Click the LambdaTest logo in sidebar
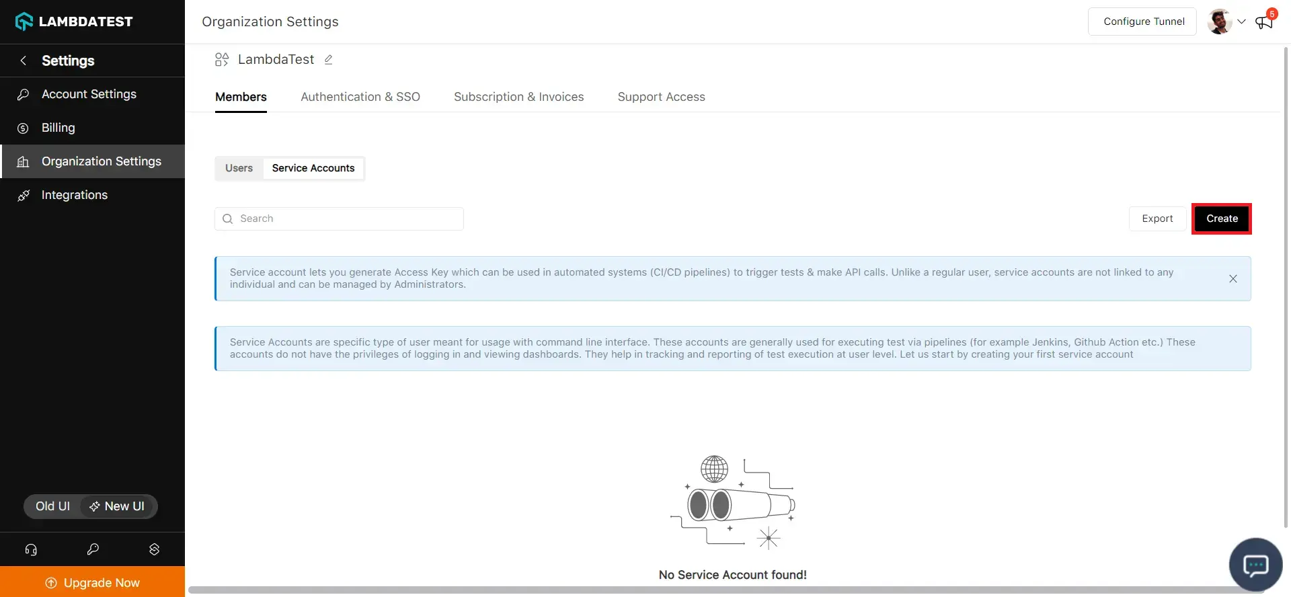Screen dimensions: 1291x597 [x=74, y=22]
